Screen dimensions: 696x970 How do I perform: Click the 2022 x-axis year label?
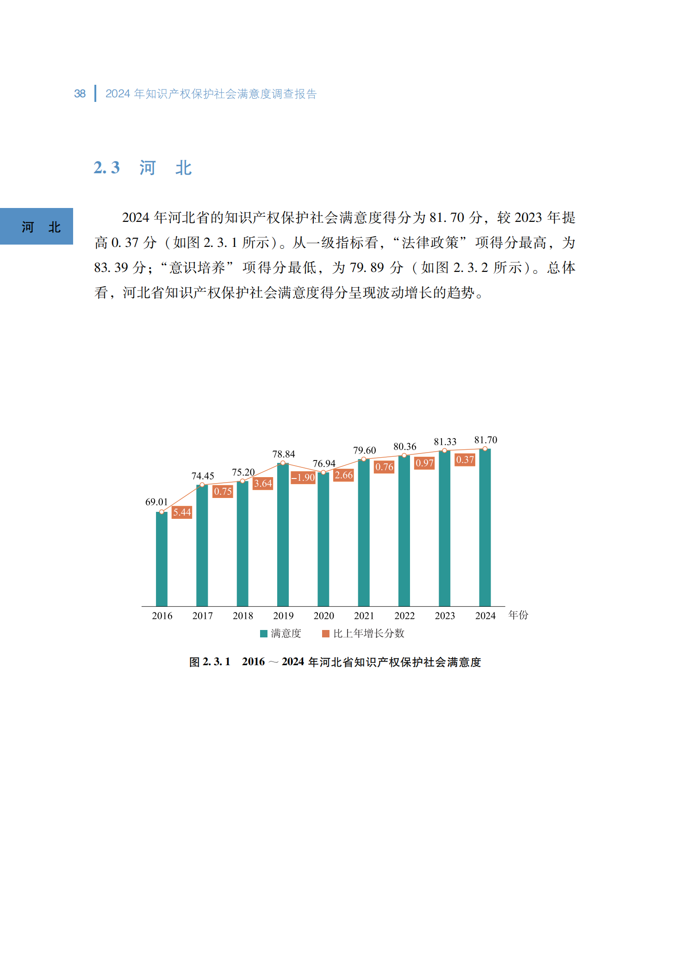[404, 616]
